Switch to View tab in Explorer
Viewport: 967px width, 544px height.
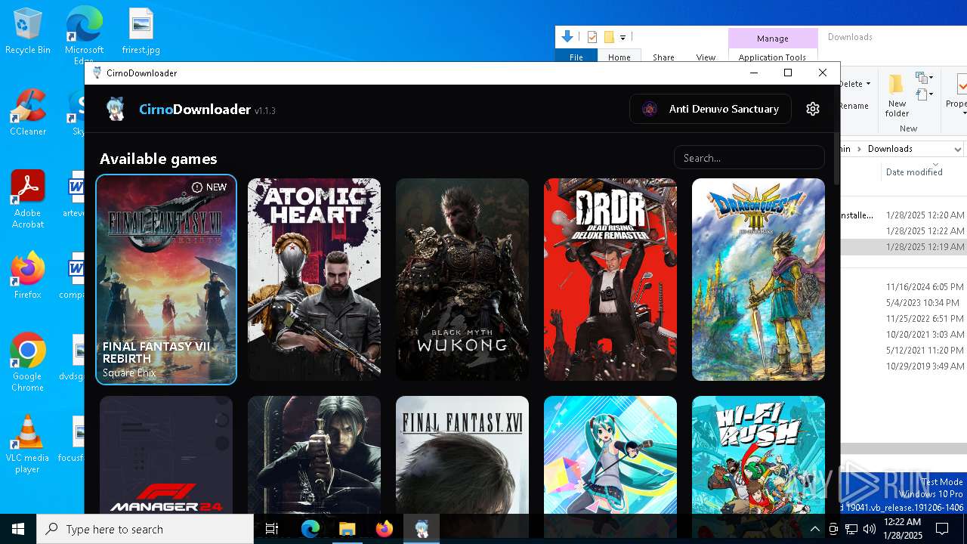[x=706, y=57]
